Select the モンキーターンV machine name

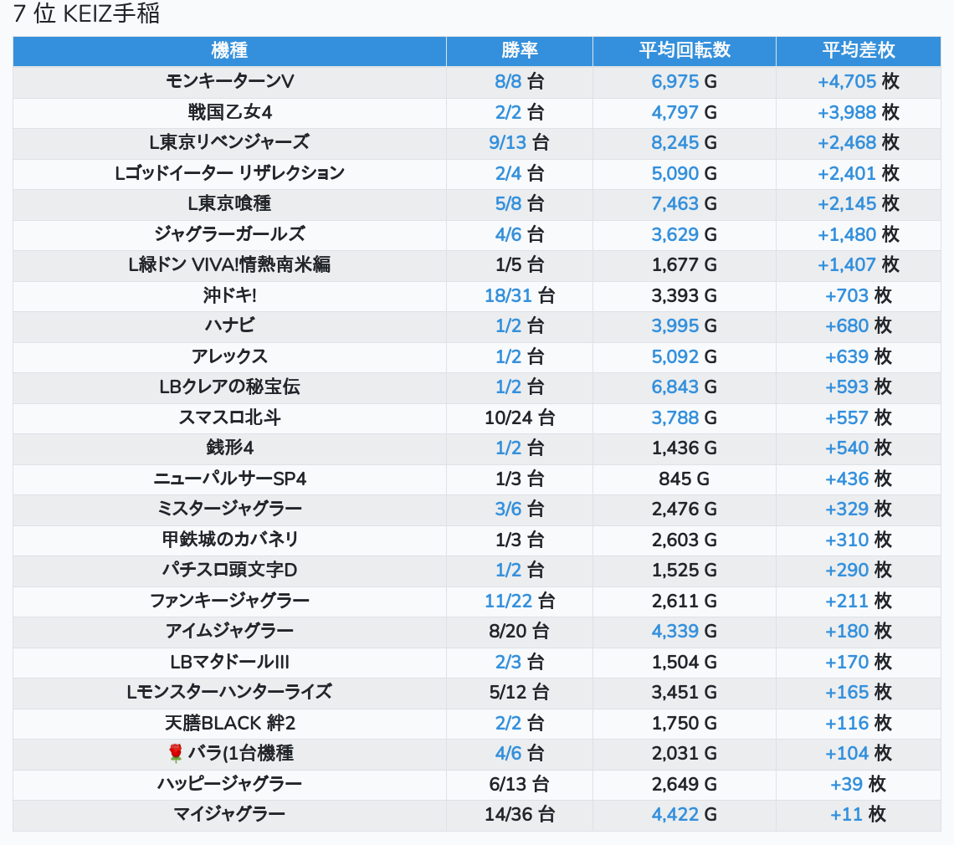[x=229, y=81]
